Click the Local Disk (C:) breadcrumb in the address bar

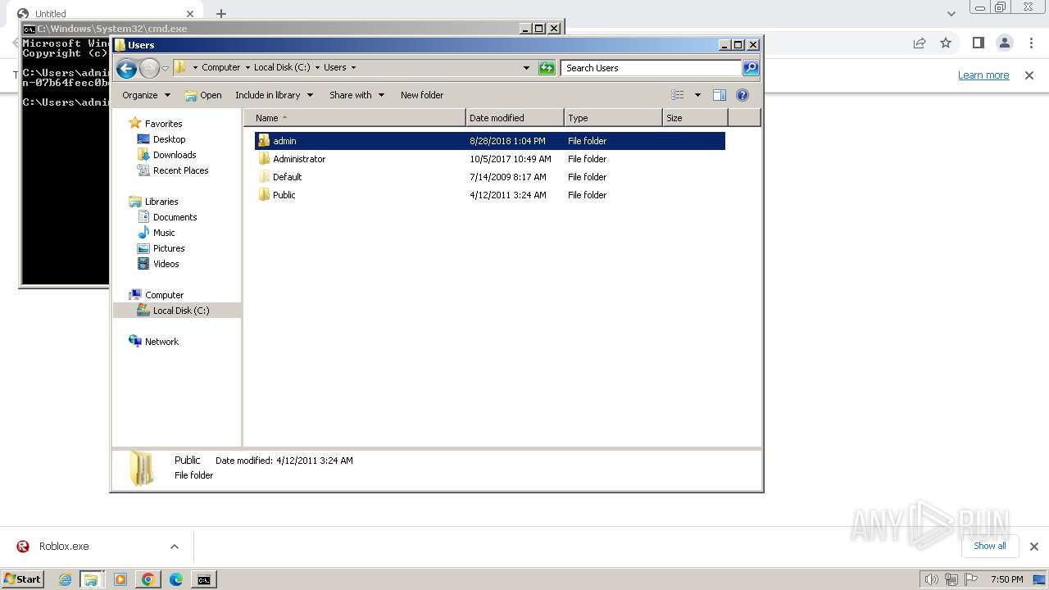click(x=282, y=68)
